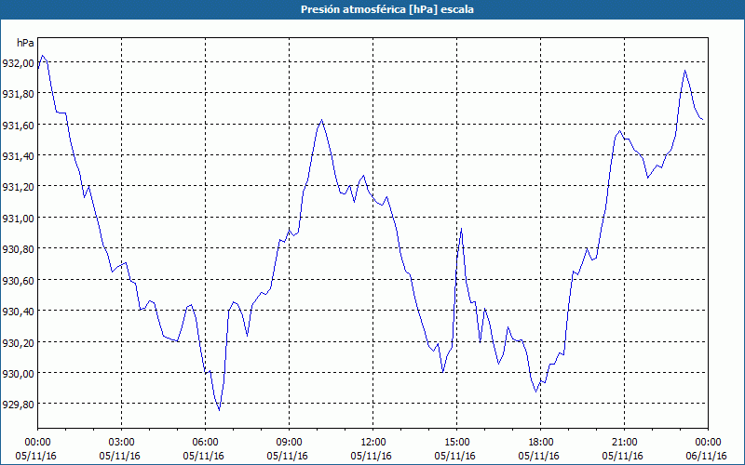Image resolution: width=745 pixels, height=465 pixels.
Task: Click the 930,60 y-axis label
Action: click(x=18, y=281)
